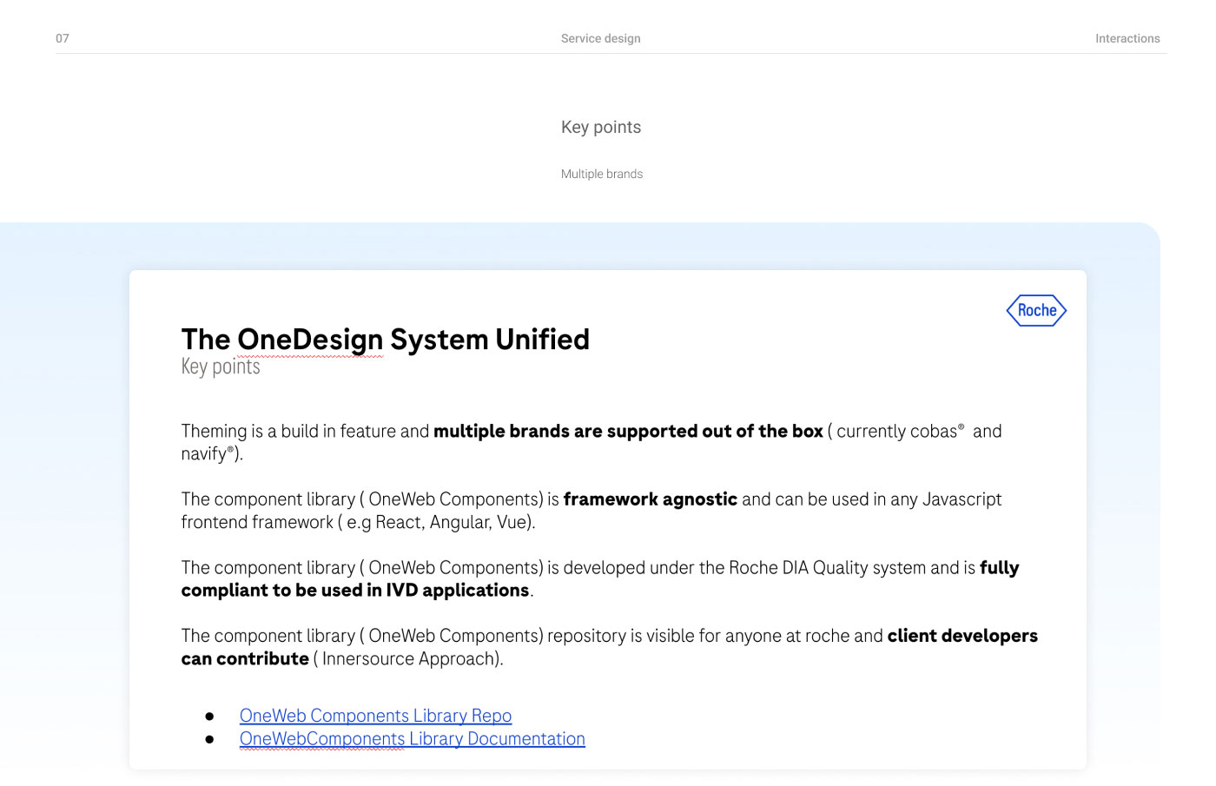
Task: Click the bold text 'framework agnostic'
Action: 651,499
